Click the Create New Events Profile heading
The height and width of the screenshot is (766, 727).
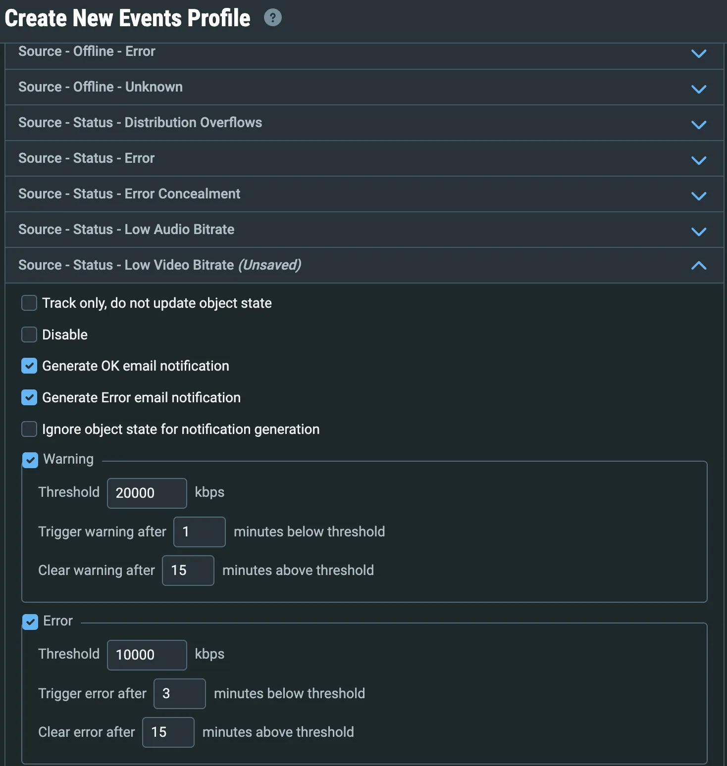pos(128,18)
